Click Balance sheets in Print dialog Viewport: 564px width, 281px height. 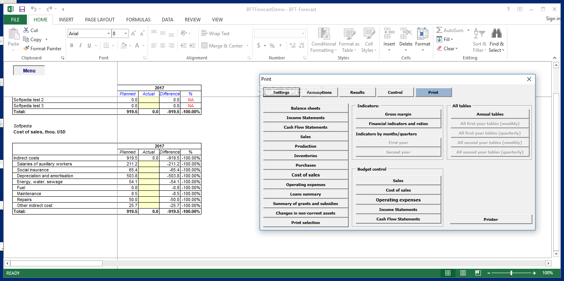click(x=306, y=108)
